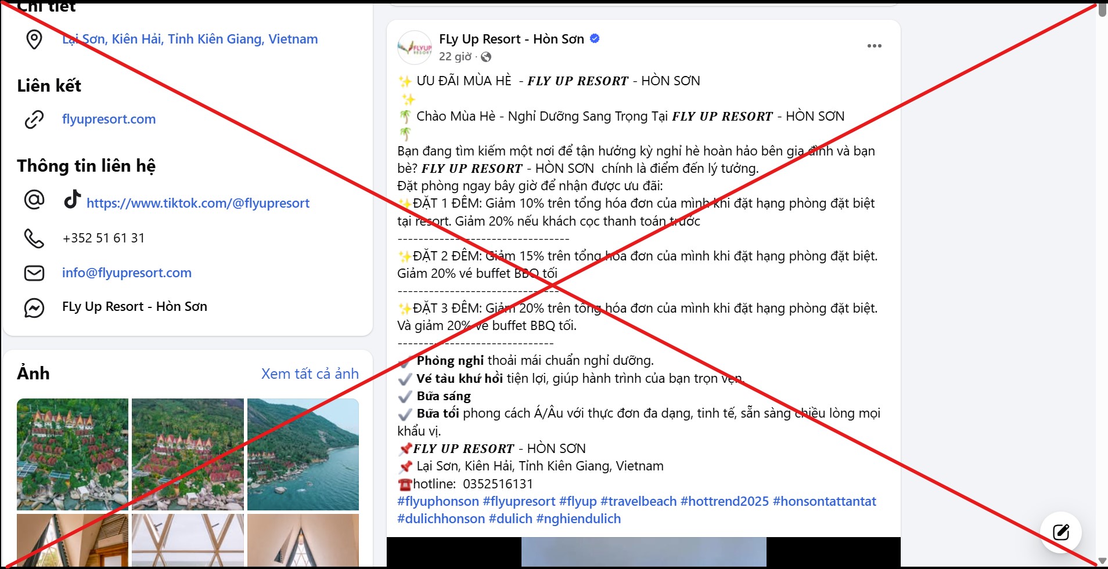The image size is (1108, 569).
Task: Click the Lại Sơn, Kiên Giang location link
Action: (190, 39)
